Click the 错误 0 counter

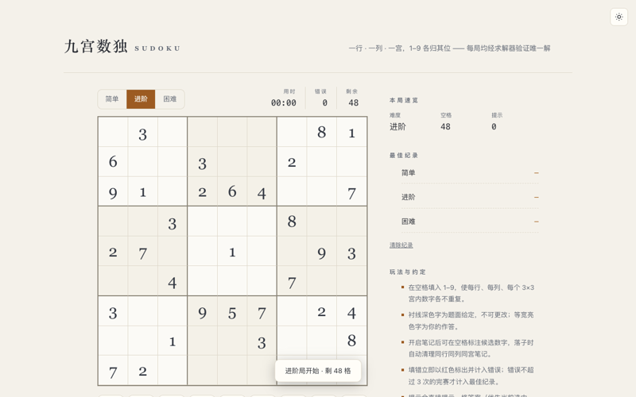pos(321,98)
